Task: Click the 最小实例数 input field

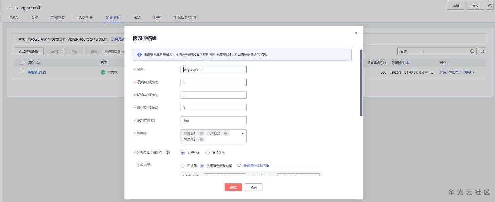Action: 213,108
